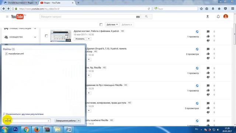
Task: Open site information icon in address bar
Action: coord(13,9)
